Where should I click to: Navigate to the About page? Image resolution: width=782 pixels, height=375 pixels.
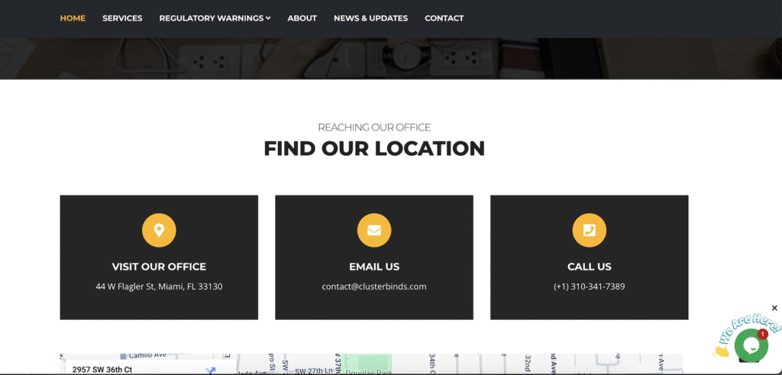[302, 18]
